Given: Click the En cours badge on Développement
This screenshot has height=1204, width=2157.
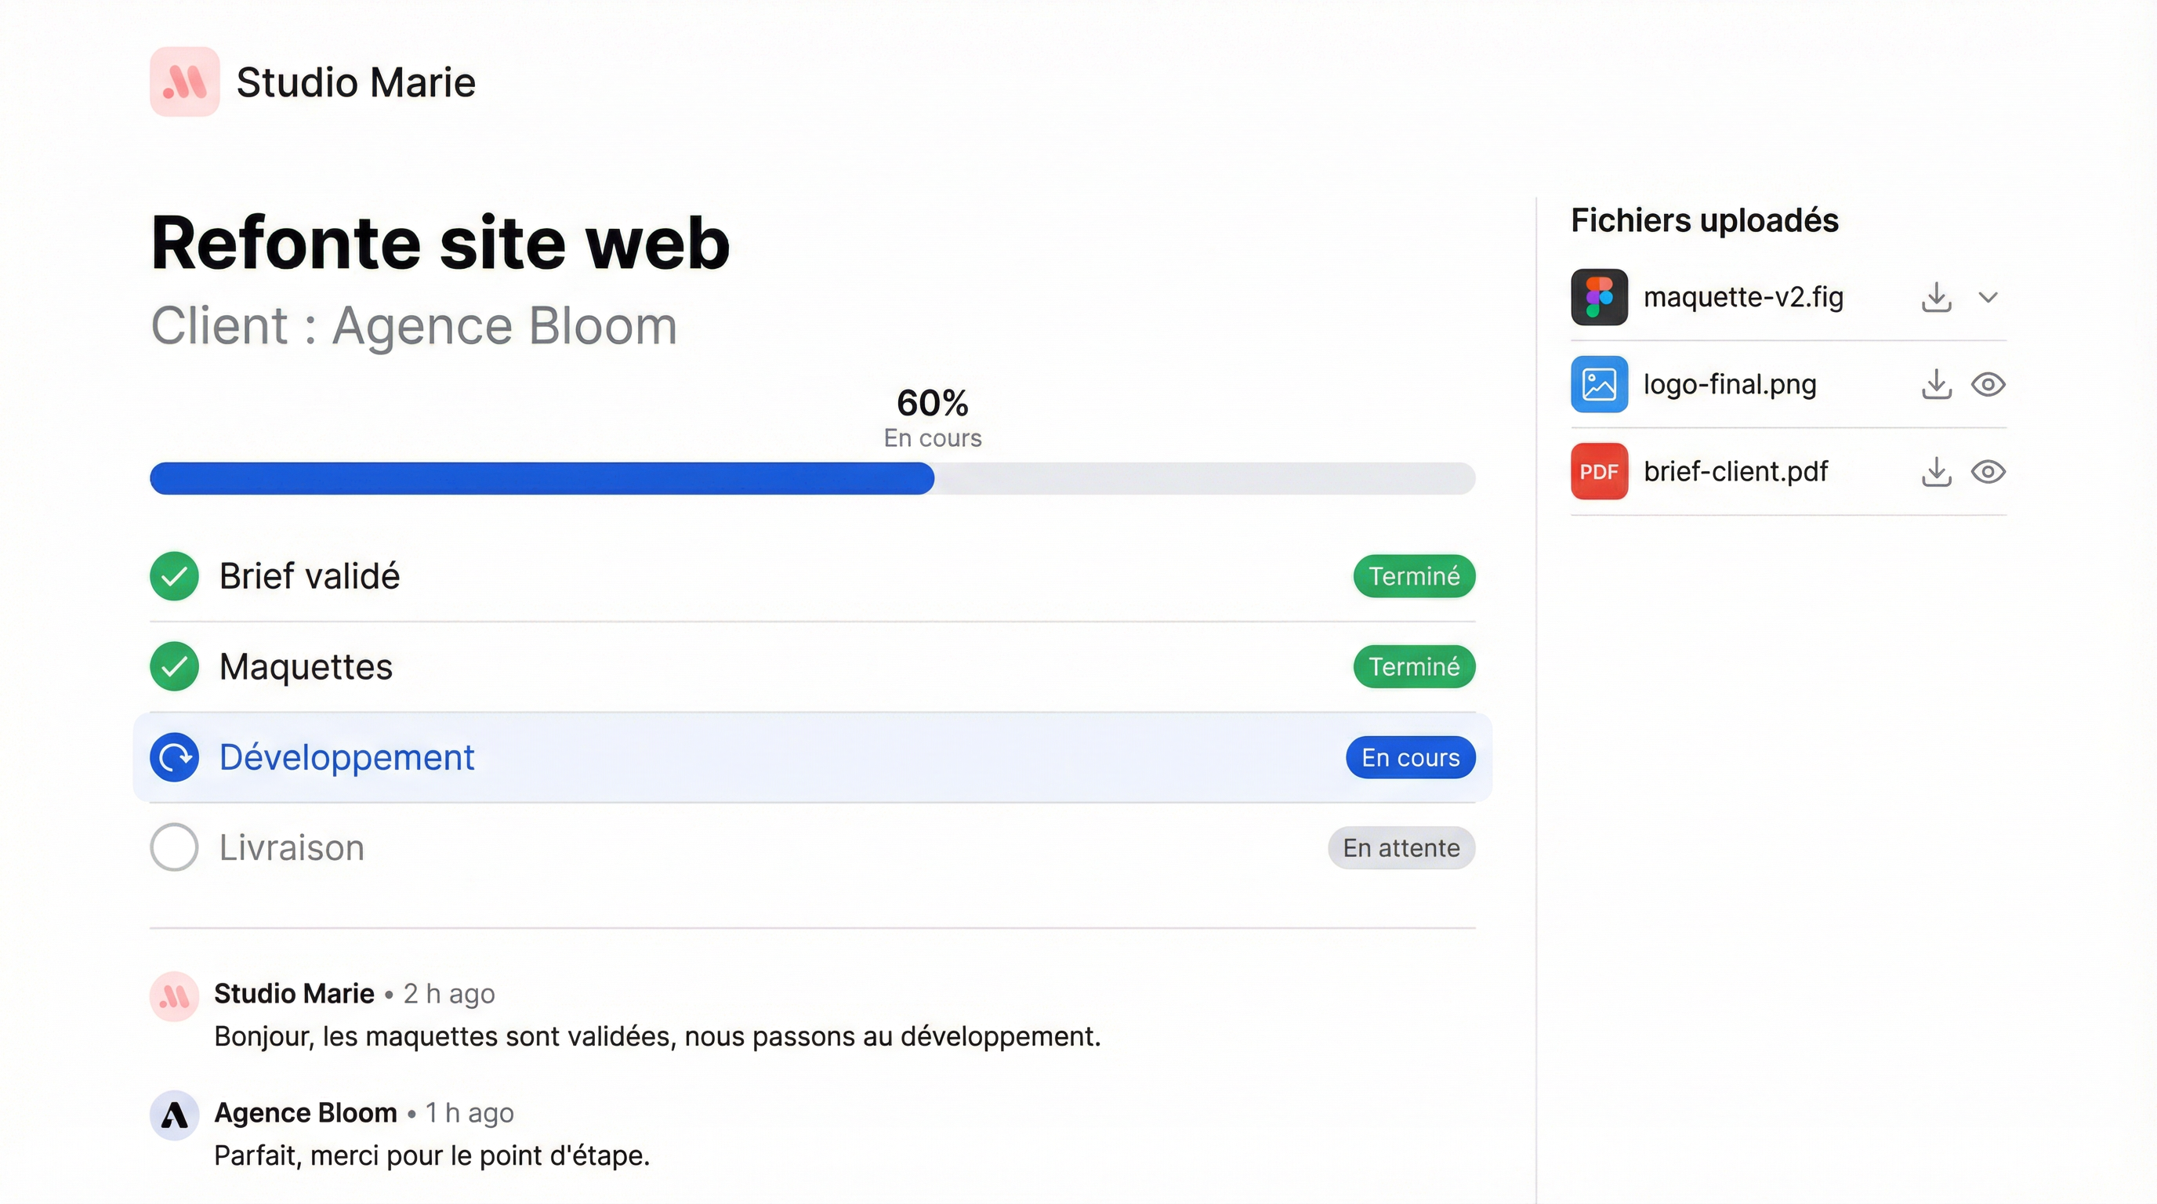Looking at the screenshot, I should point(1409,756).
